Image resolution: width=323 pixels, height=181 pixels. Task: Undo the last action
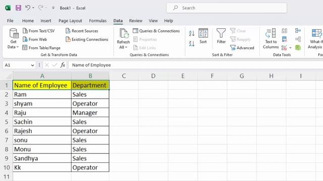click(28, 8)
